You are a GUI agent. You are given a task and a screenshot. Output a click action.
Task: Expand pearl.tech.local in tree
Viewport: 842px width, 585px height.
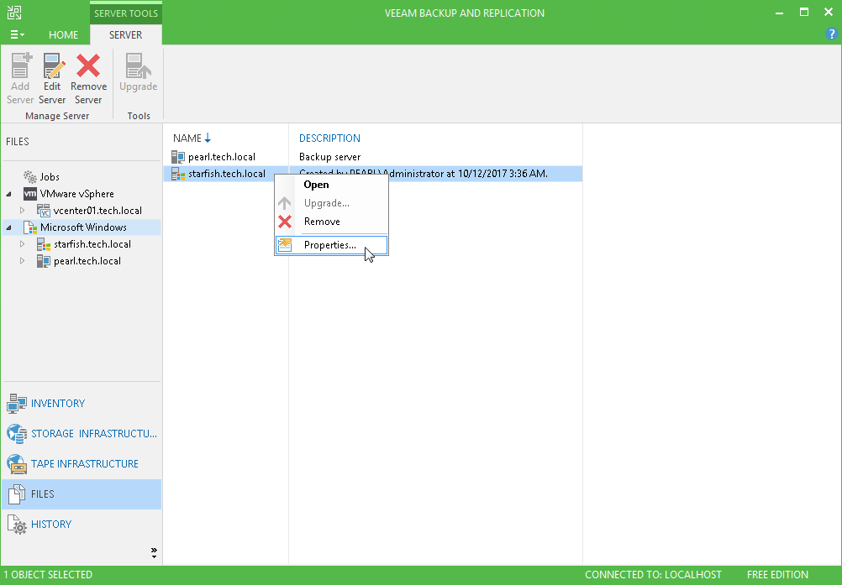pyautogui.click(x=22, y=261)
